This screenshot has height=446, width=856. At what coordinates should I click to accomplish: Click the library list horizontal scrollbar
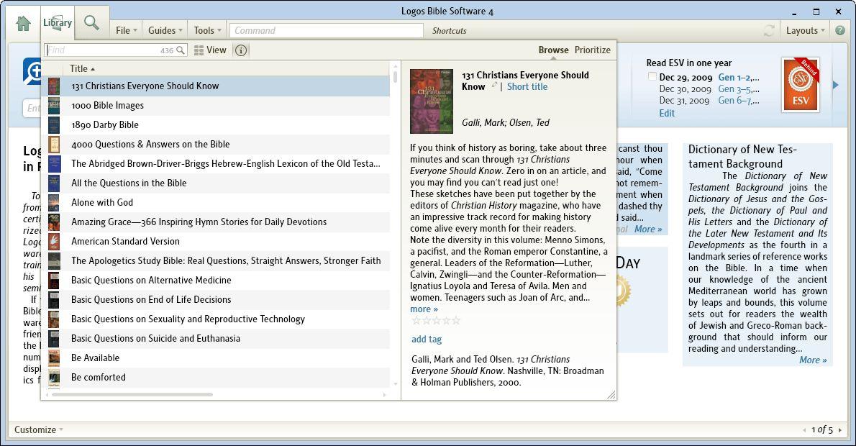pos(131,394)
